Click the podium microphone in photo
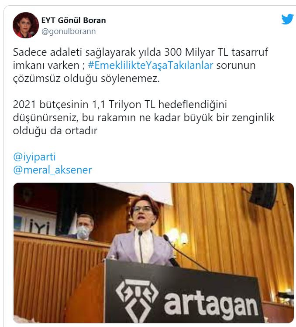The image size is (296, 327). [x=141, y=246]
